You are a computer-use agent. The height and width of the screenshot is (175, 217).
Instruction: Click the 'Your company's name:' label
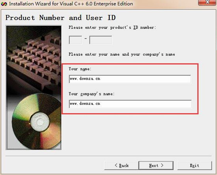coord(92,94)
